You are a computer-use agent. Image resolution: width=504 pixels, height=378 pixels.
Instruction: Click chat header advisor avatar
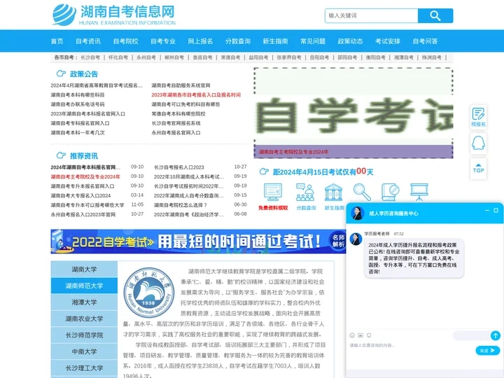click(357, 213)
